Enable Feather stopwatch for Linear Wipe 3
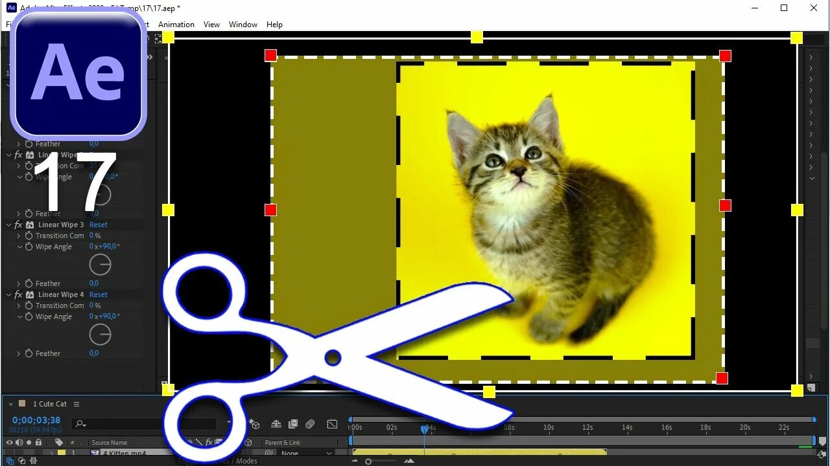830x466 pixels. [29, 283]
